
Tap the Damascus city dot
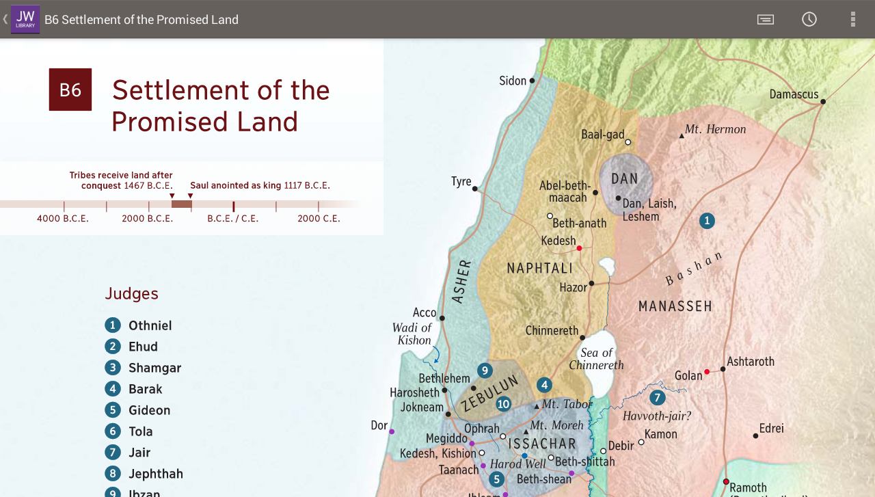(823, 101)
